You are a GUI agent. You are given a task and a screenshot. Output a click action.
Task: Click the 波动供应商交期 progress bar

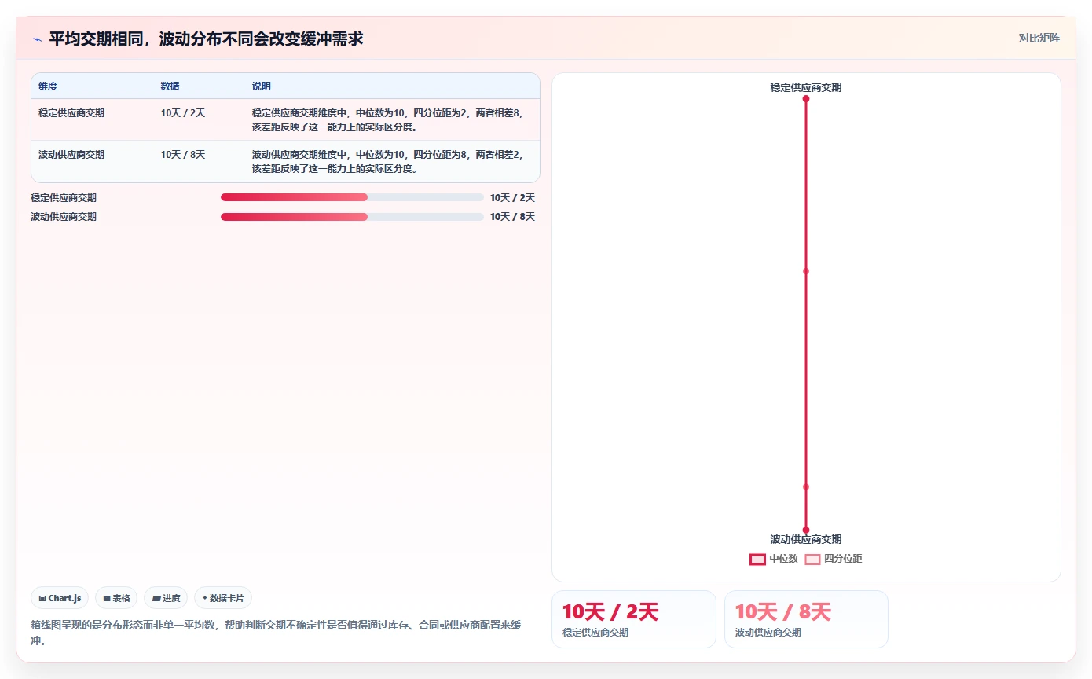point(352,216)
